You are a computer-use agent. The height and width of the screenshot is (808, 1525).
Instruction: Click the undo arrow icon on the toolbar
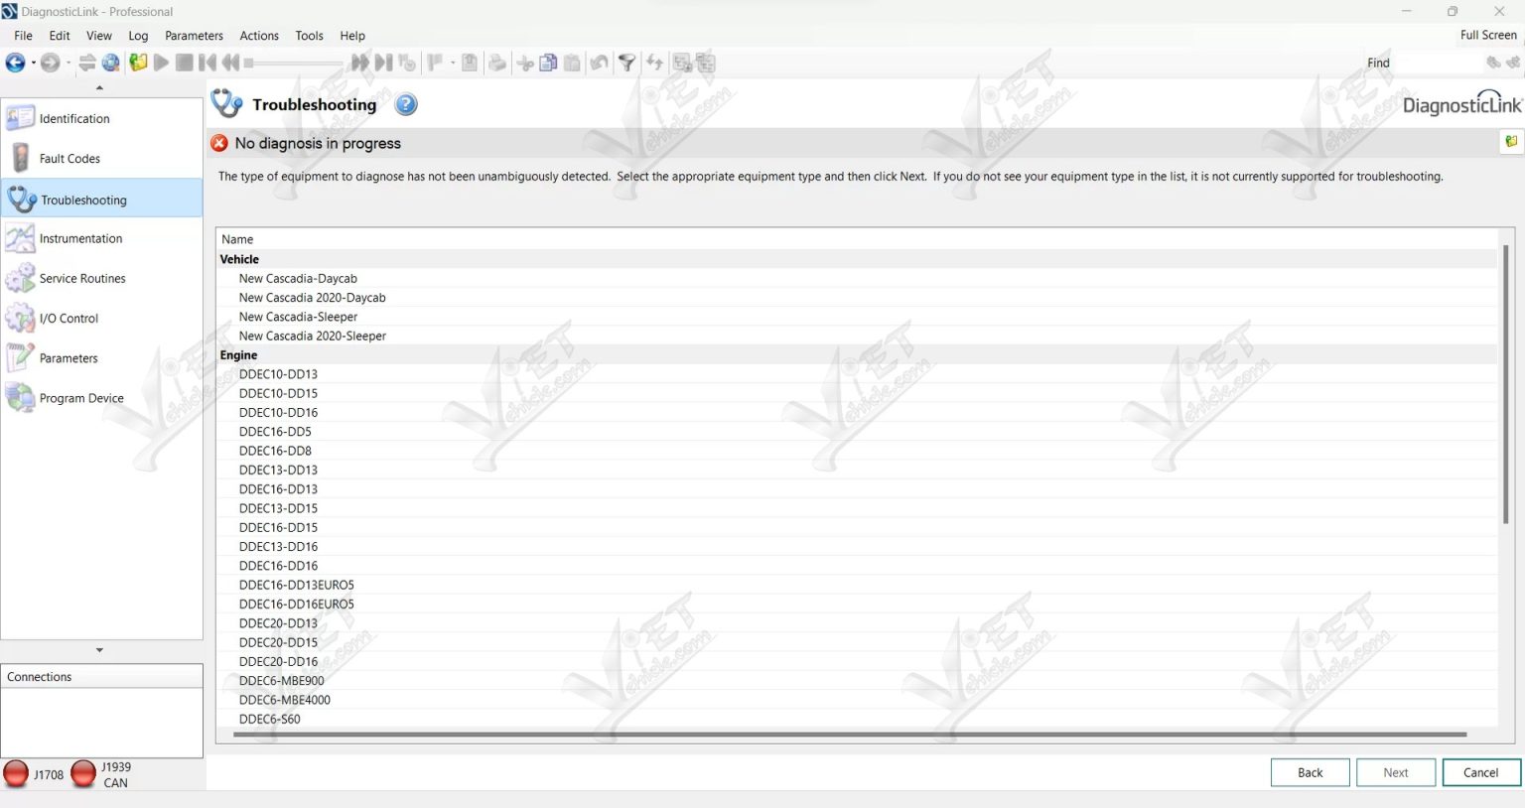click(600, 63)
